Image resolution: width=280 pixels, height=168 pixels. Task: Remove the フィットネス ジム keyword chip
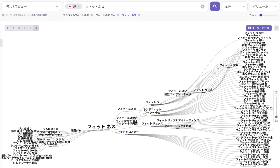click(118, 15)
